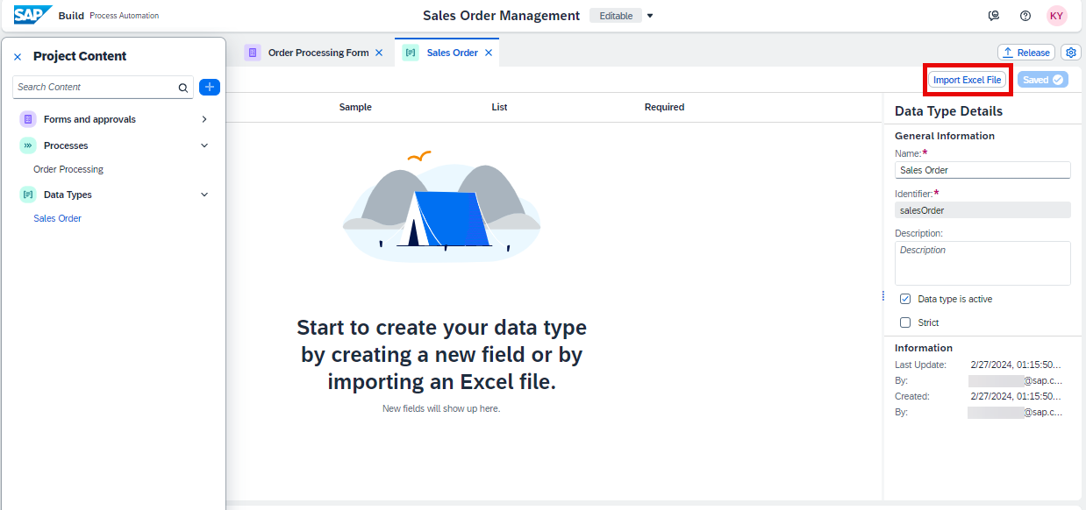Click the Data Type Details heading
Image resolution: width=1086 pixels, height=510 pixels.
point(948,111)
